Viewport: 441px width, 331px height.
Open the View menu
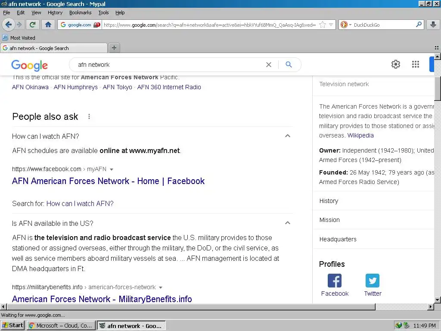pyautogui.click(x=36, y=12)
